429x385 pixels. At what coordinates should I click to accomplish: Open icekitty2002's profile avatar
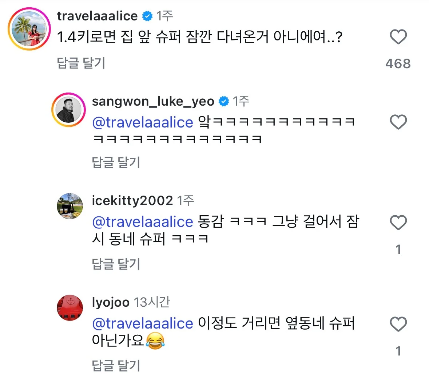click(x=70, y=206)
